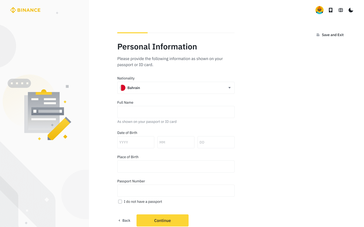Go Back to previous step
Screen dimensions: 364x227
pos(126,220)
